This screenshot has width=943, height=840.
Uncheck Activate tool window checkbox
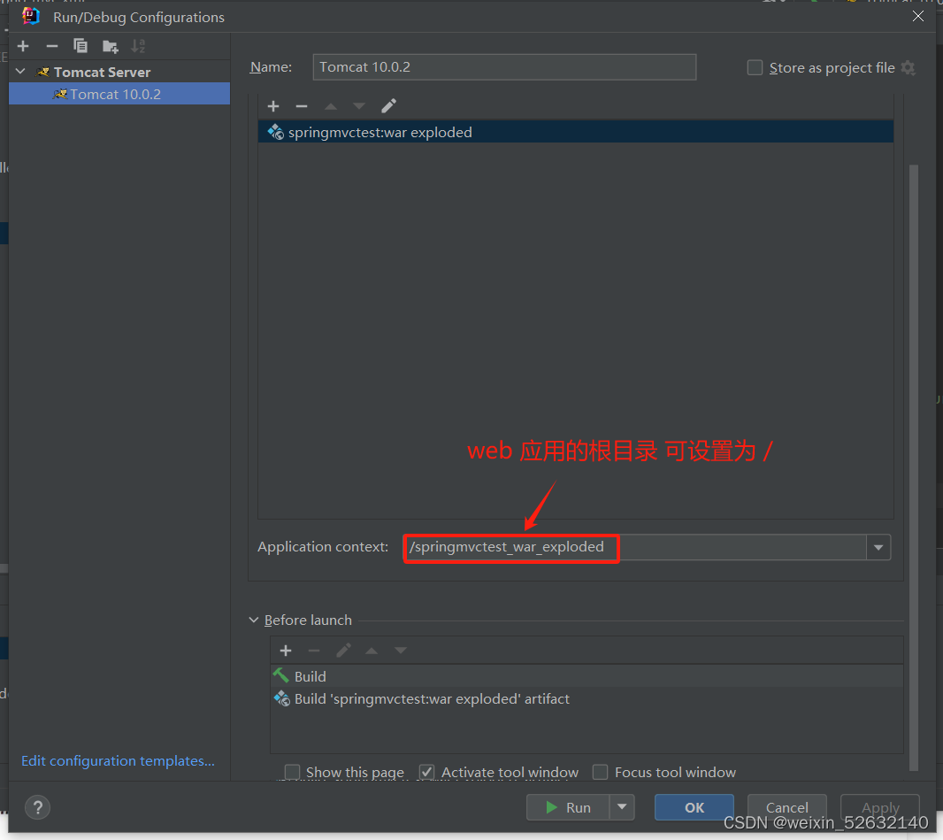[427, 772]
